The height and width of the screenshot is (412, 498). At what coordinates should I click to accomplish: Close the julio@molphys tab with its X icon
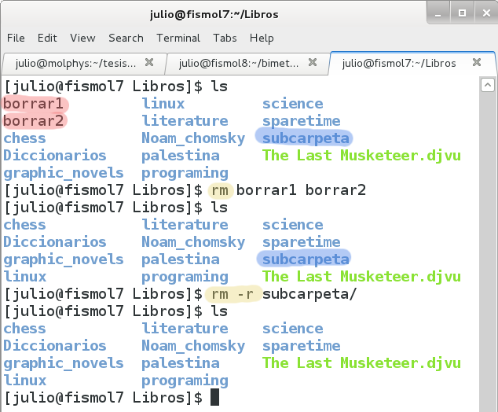pos(149,63)
